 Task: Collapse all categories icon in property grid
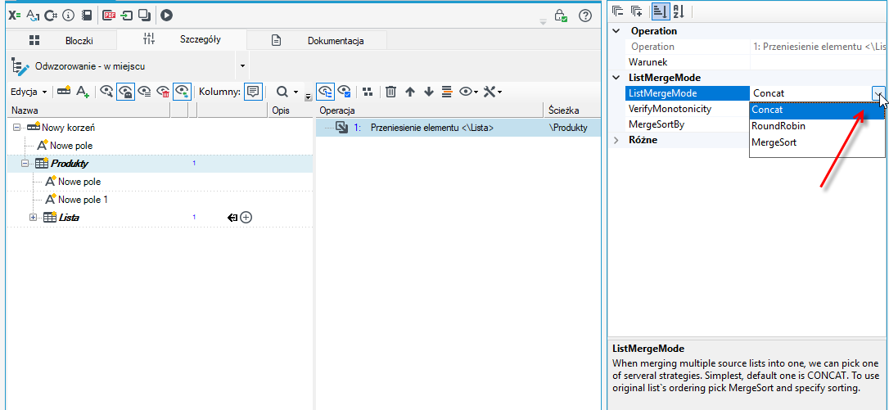point(617,11)
